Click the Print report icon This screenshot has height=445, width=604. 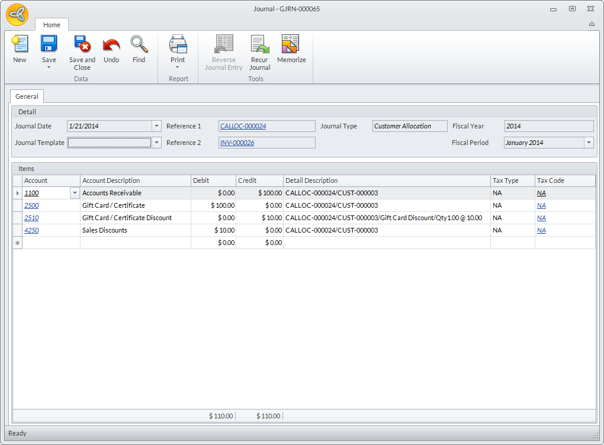[x=178, y=44]
